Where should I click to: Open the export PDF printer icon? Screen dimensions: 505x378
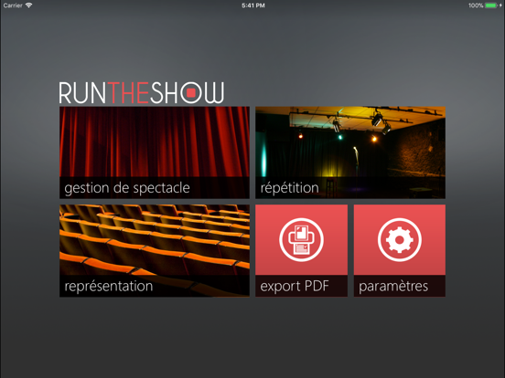point(301,240)
